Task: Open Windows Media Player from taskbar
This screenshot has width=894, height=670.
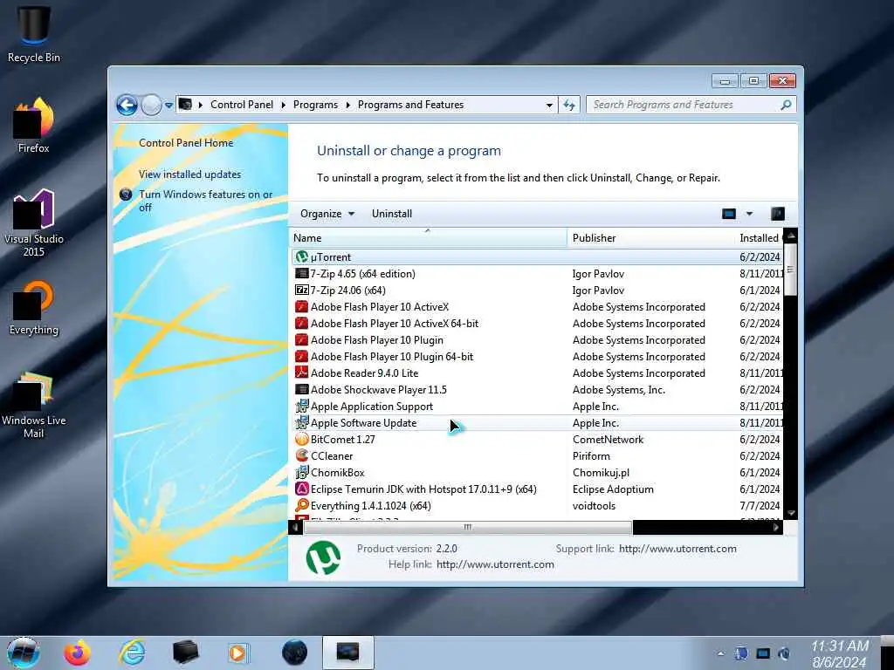Action: (x=237, y=653)
